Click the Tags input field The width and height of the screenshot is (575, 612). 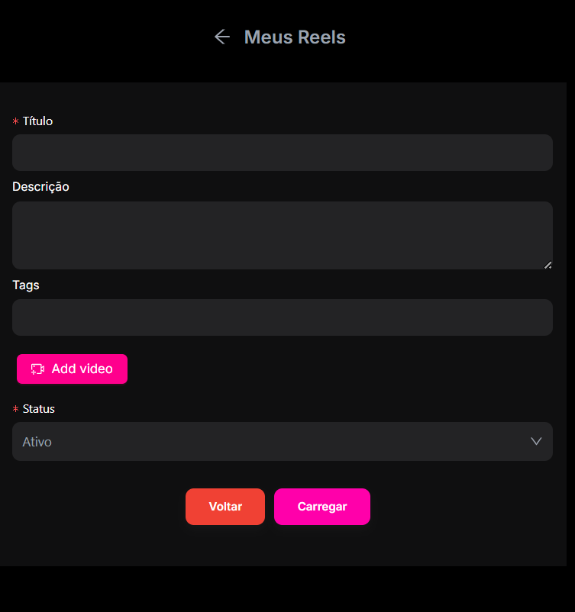[283, 317]
